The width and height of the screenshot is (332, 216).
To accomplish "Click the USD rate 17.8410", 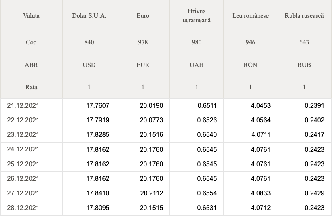I will 97,193.
